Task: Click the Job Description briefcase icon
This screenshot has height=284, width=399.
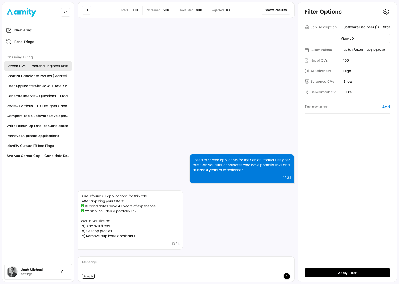Action: click(x=307, y=27)
